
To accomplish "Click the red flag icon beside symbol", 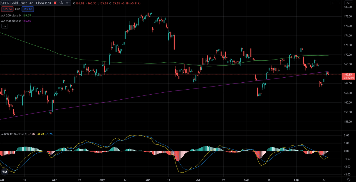I will click(x=55, y=3).
